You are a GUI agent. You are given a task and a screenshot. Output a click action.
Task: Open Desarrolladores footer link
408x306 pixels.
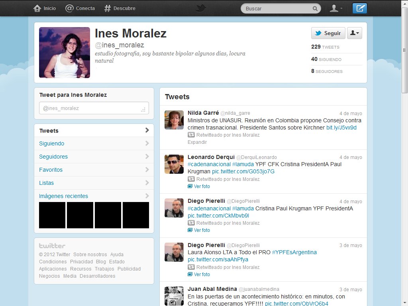click(97, 276)
